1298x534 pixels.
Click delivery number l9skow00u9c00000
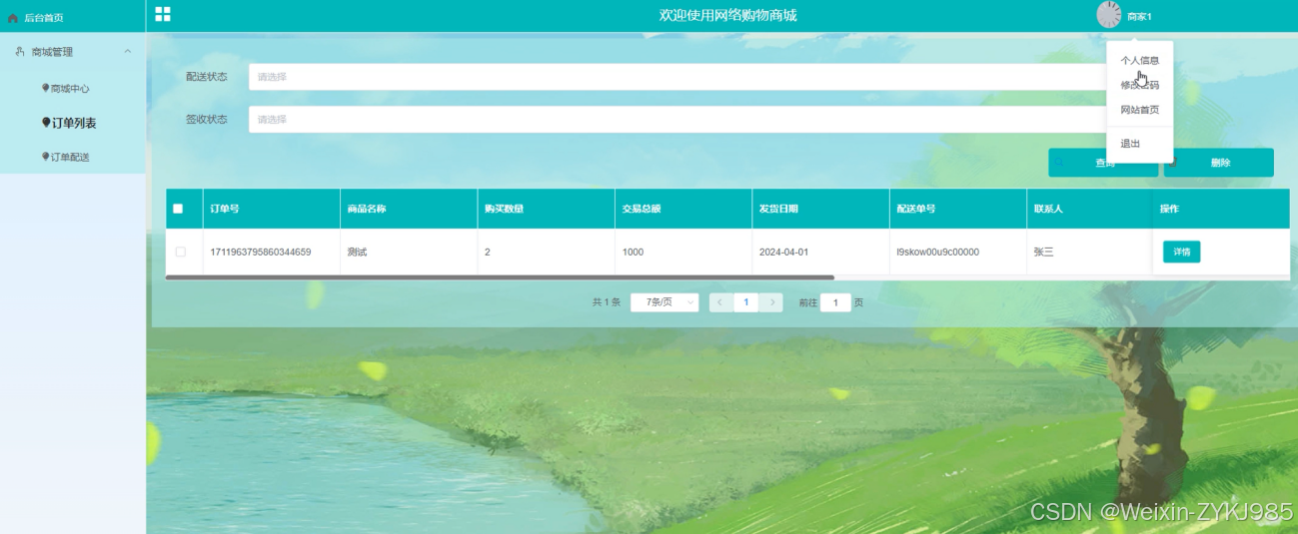pos(937,252)
